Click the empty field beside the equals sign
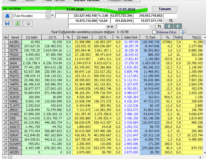This screenshot has width=206, height=159. (x=61, y=16)
